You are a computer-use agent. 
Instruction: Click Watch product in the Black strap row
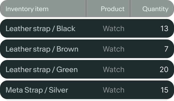[x=113, y=29]
